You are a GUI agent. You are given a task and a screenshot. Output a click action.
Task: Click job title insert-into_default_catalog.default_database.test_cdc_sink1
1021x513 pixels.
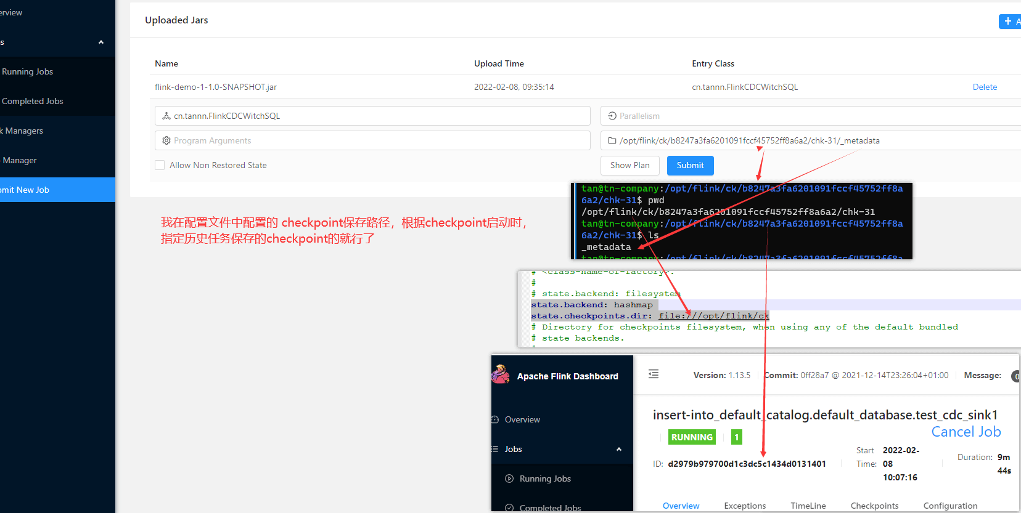click(x=825, y=415)
